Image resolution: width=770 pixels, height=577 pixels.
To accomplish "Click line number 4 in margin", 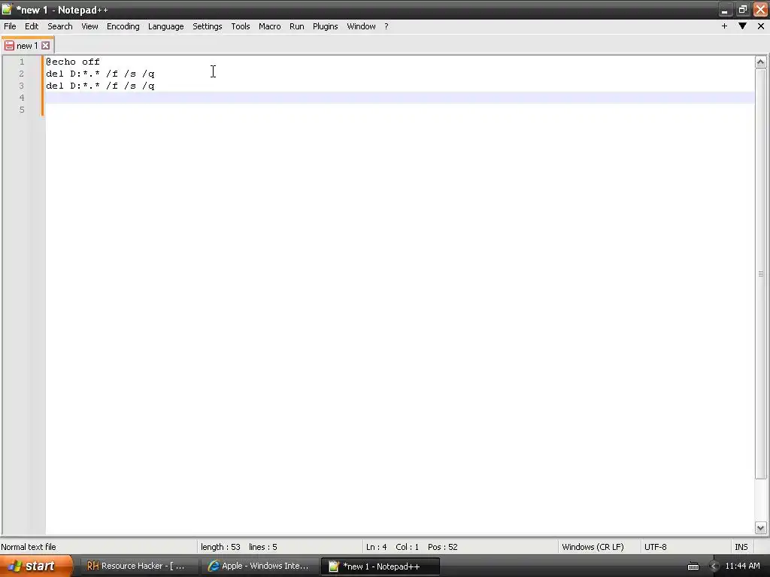I will (x=22, y=98).
